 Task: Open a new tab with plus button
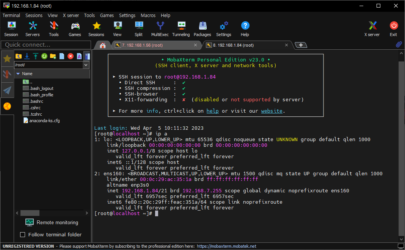(301, 45)
